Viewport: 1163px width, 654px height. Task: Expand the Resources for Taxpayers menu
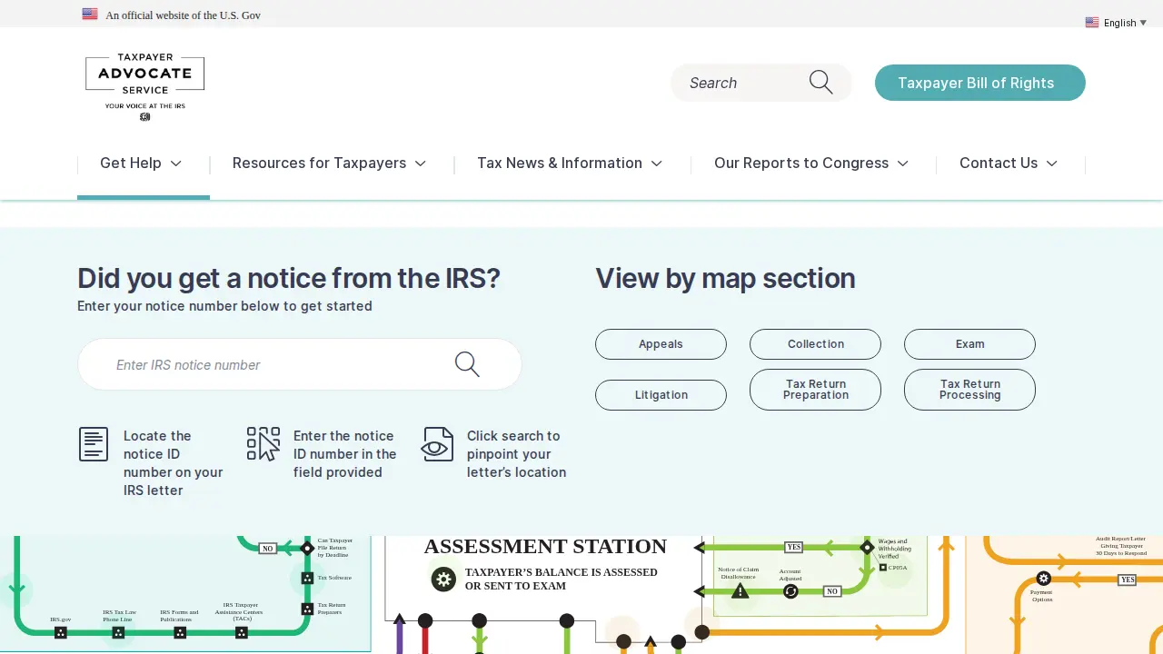pyautogui.click(x=329, y=163)
